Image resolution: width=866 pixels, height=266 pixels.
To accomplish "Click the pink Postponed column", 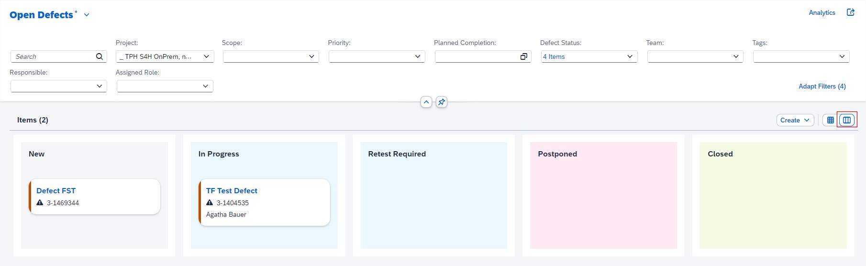I will coord(603,206).
